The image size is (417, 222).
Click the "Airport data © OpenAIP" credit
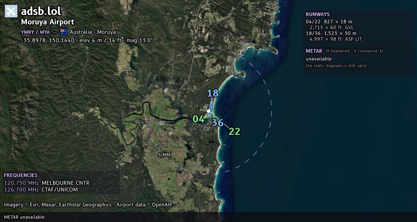[144, 205]
